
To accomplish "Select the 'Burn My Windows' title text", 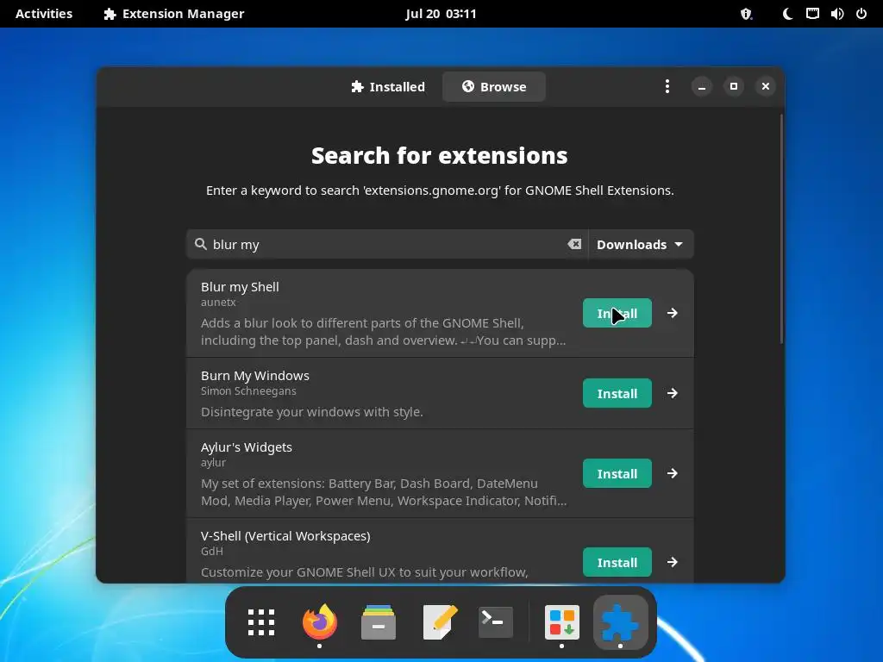I will click(x=255, y=376).
